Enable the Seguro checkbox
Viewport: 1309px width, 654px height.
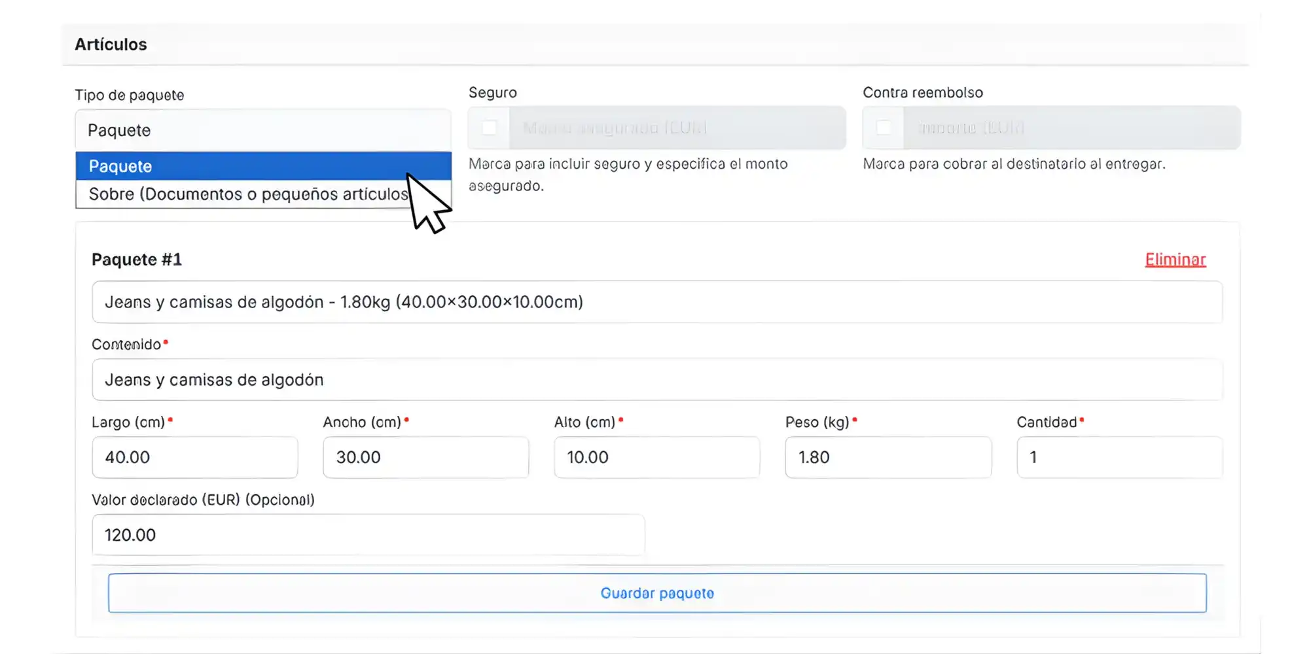pyautogui.click(x=489, y=128)
